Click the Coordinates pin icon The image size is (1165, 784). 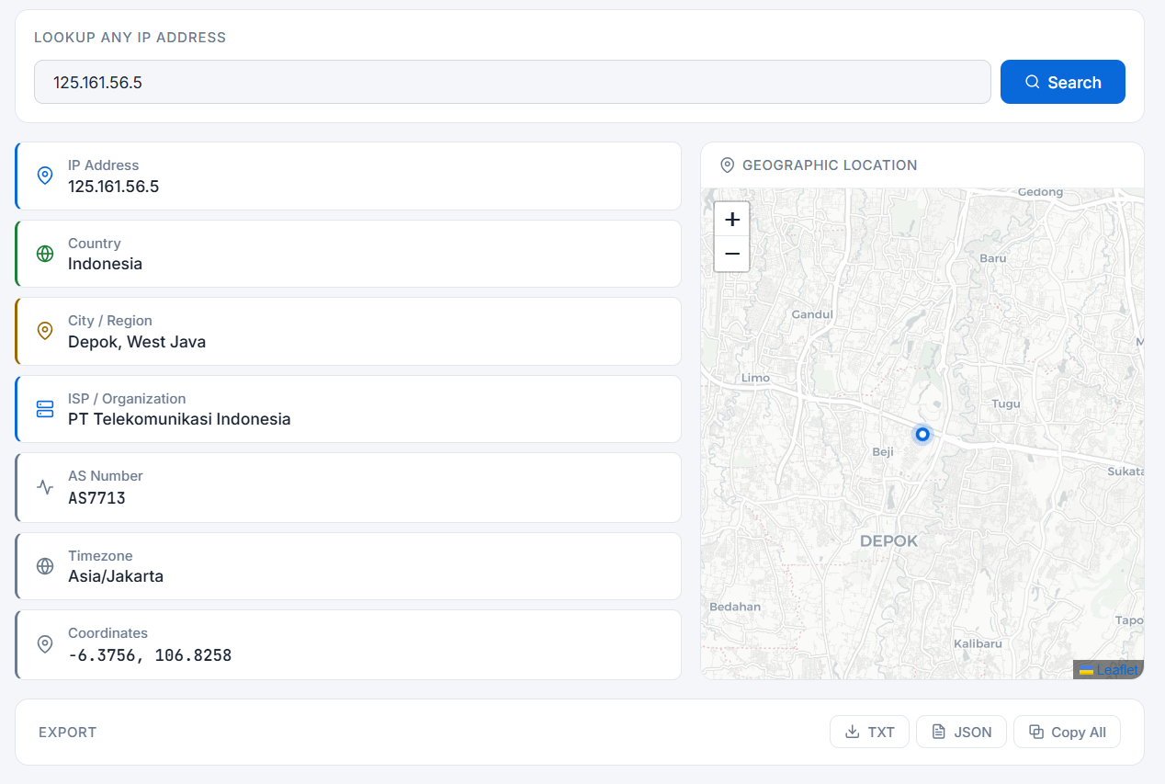(x=45, y=644)
